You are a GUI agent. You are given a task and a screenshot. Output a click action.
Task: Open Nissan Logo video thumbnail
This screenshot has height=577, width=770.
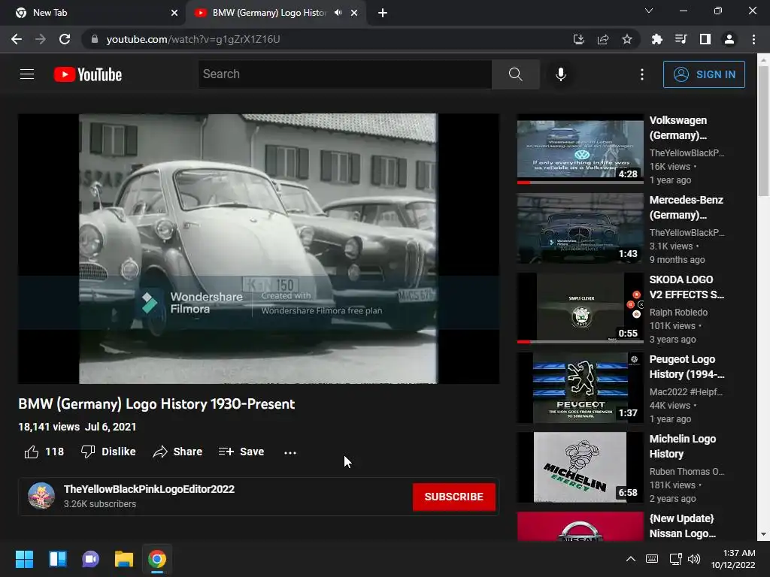580,527
